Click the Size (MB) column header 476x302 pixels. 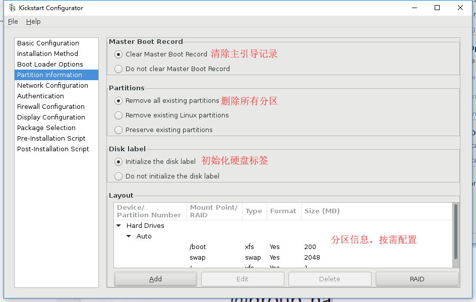click(x=377, y=211)
